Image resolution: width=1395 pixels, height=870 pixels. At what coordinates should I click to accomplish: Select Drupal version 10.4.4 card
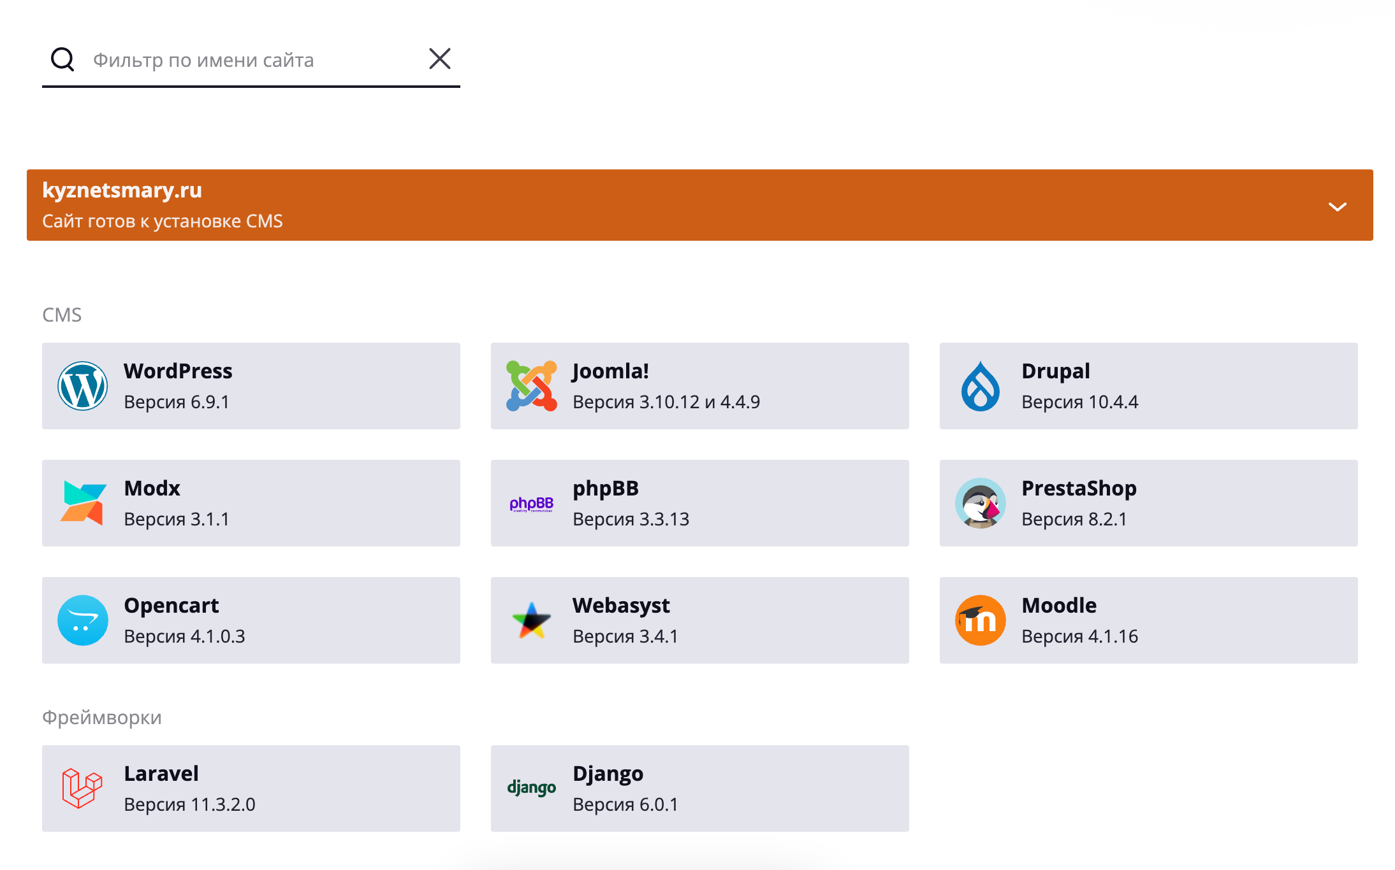pyautogui.click(x=1149, y=386)
